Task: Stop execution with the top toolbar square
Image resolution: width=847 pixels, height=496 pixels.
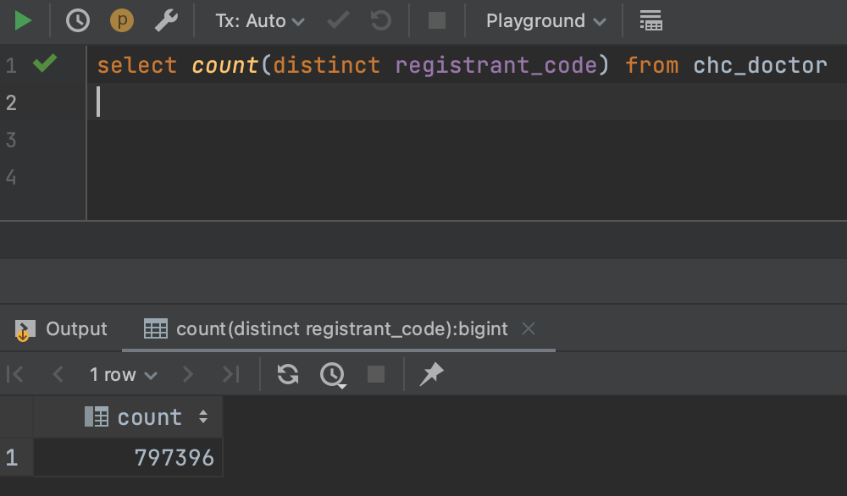Action: (x=437, y=21)
